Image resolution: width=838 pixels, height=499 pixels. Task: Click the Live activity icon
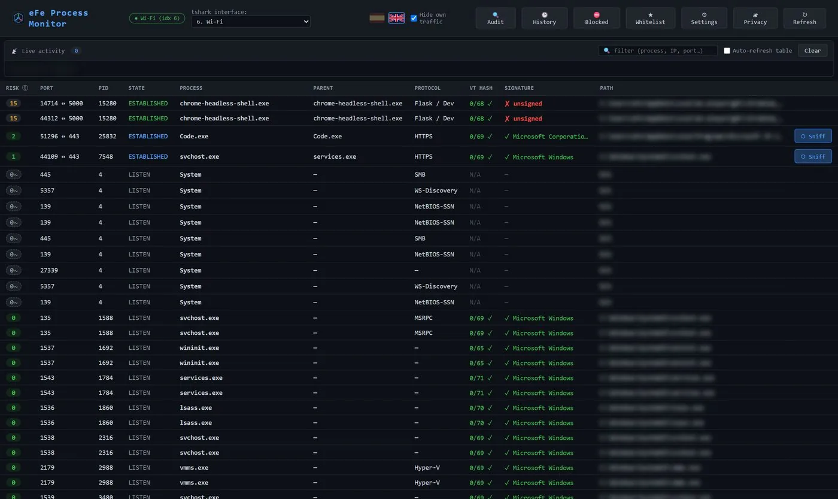[14, 51]
